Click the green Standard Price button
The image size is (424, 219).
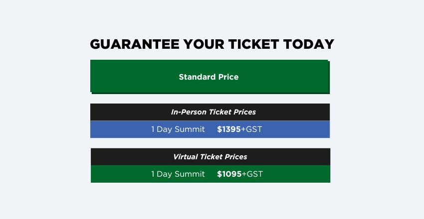[210, 77]
